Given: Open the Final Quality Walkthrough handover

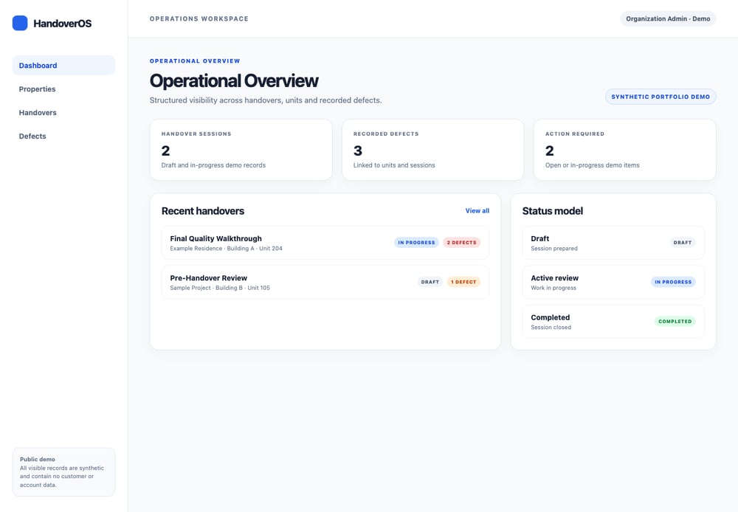Looking at the screenshot, I should point(325,243).
